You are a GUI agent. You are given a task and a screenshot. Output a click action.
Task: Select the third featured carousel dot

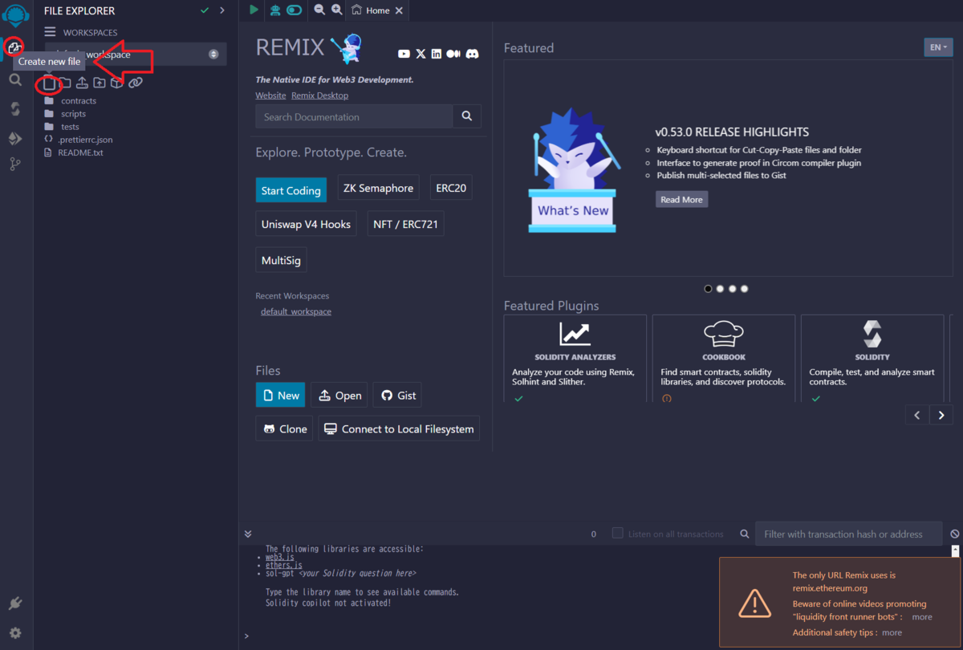733,288
